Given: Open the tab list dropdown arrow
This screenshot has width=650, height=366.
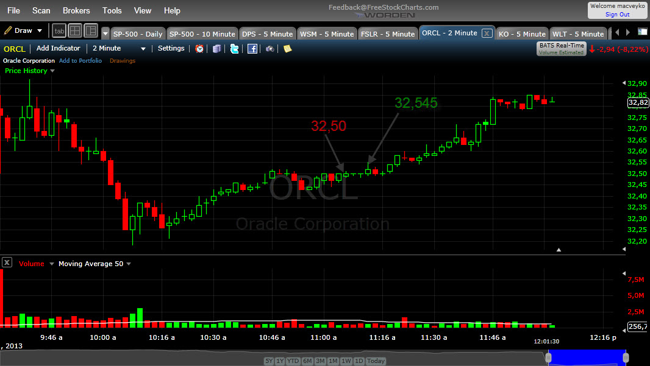Looking at the screenshot, I should pos(105,34).
